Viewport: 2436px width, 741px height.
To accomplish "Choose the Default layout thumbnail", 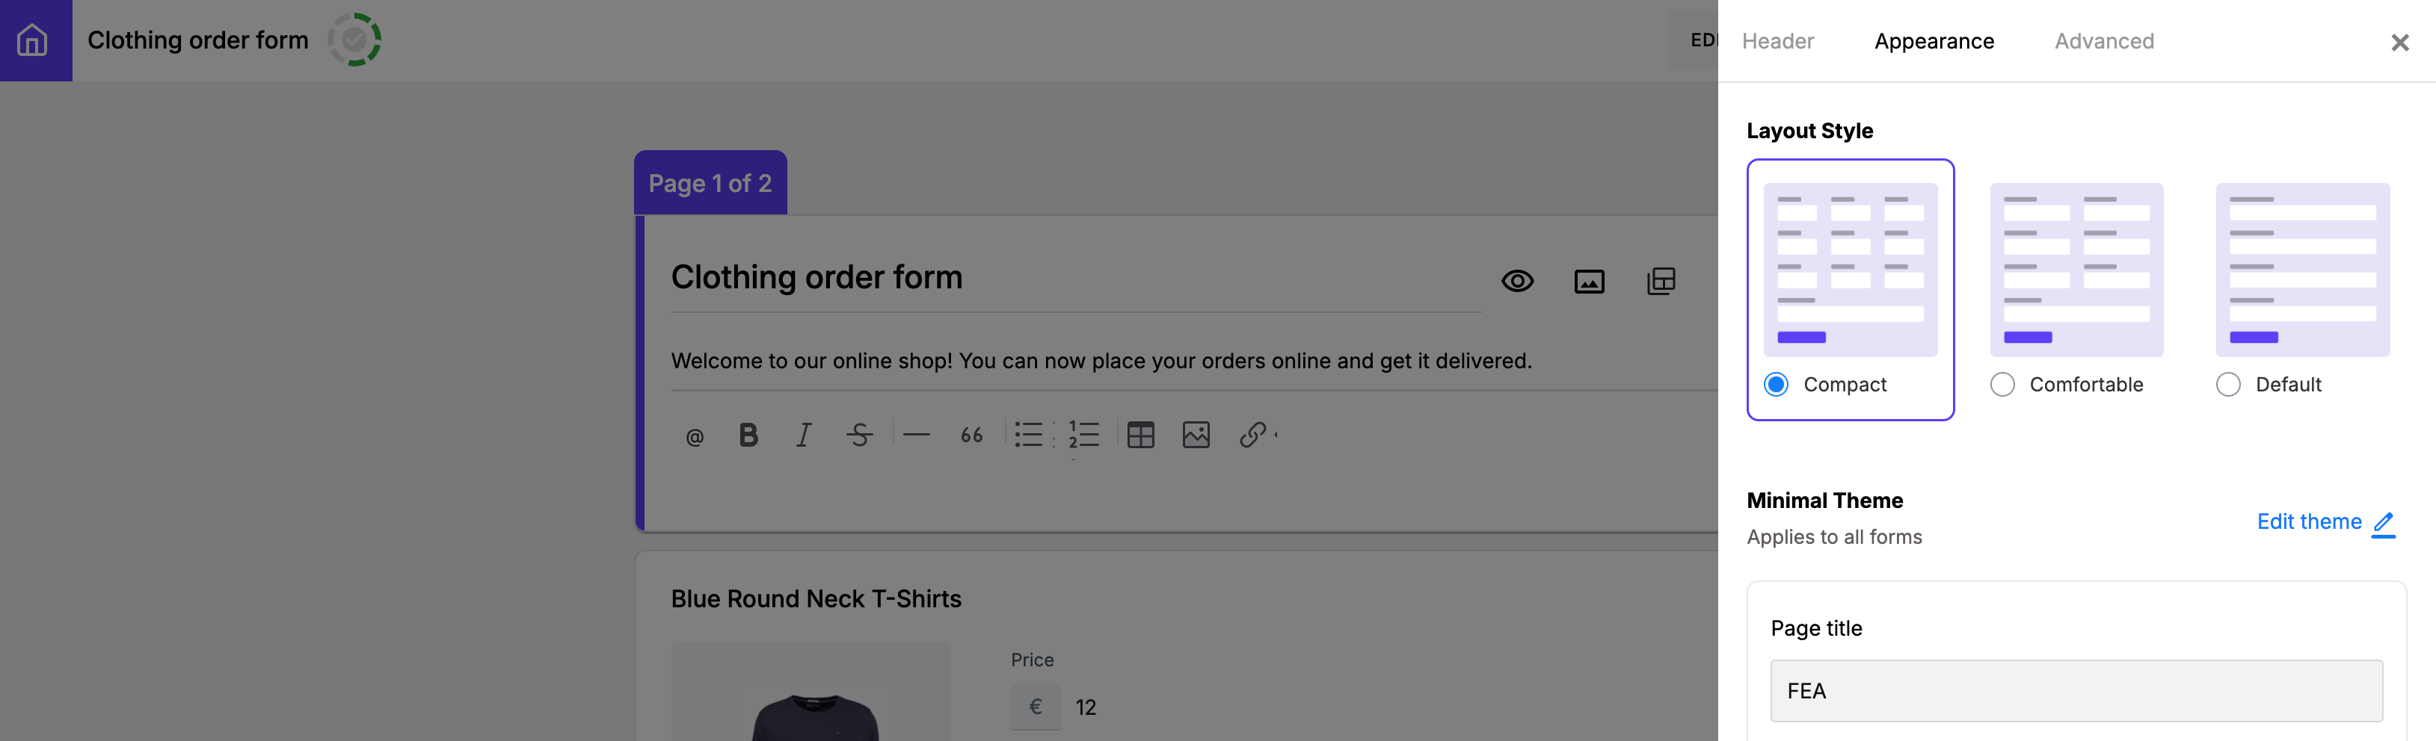I will point(2303,270).
